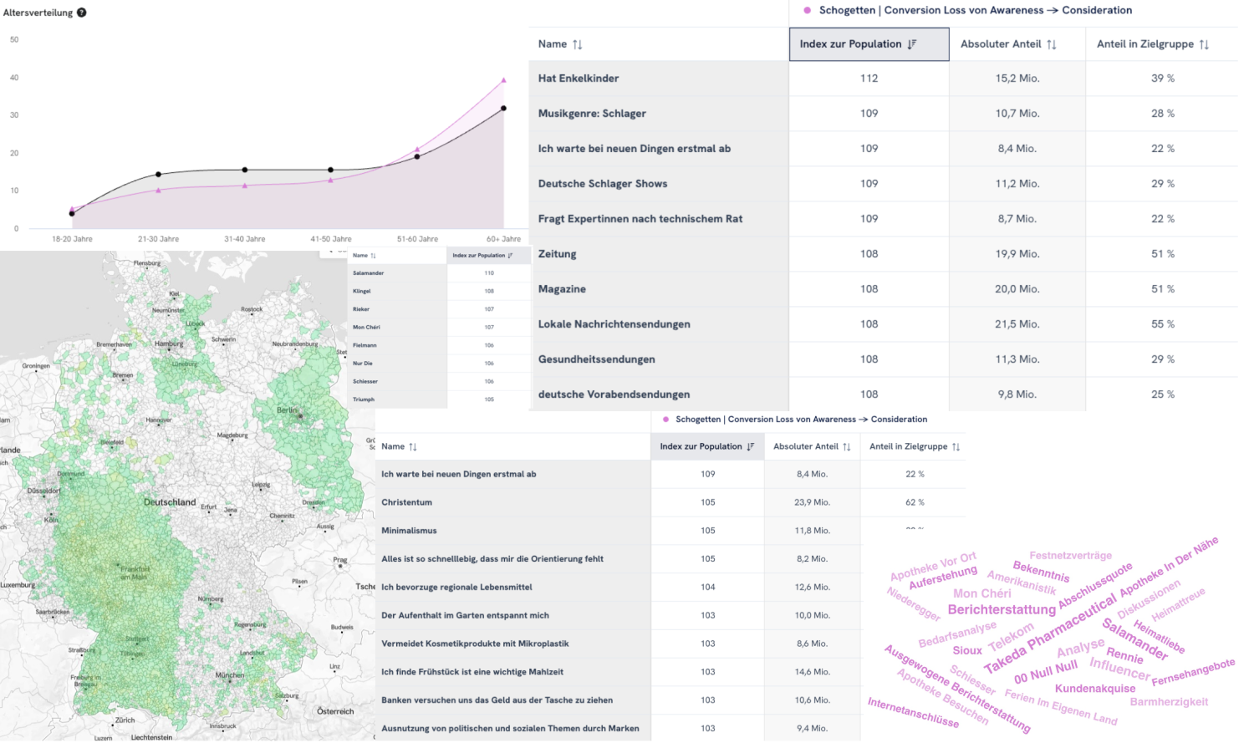Click the black data point at 60+ Jahre
This screenshot has width=1244, height=743.
pos(502,108)
